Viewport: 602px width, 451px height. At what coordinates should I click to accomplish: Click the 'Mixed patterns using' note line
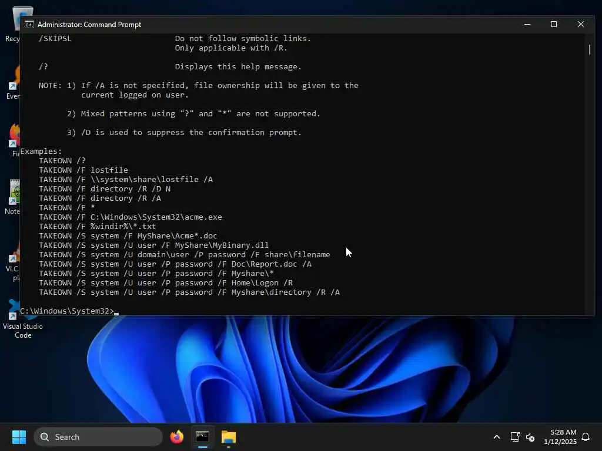193,113
